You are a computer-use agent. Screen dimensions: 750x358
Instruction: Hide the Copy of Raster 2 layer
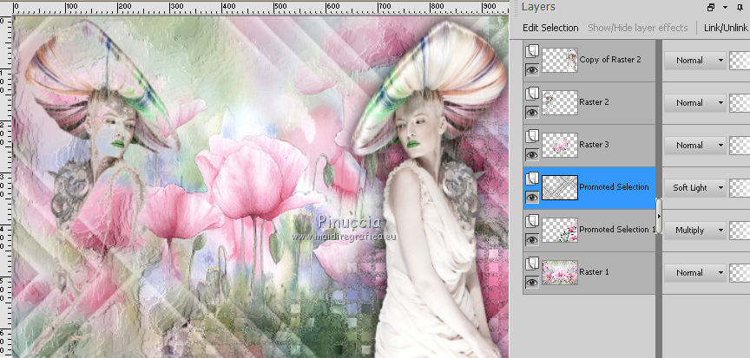[531, 69]
